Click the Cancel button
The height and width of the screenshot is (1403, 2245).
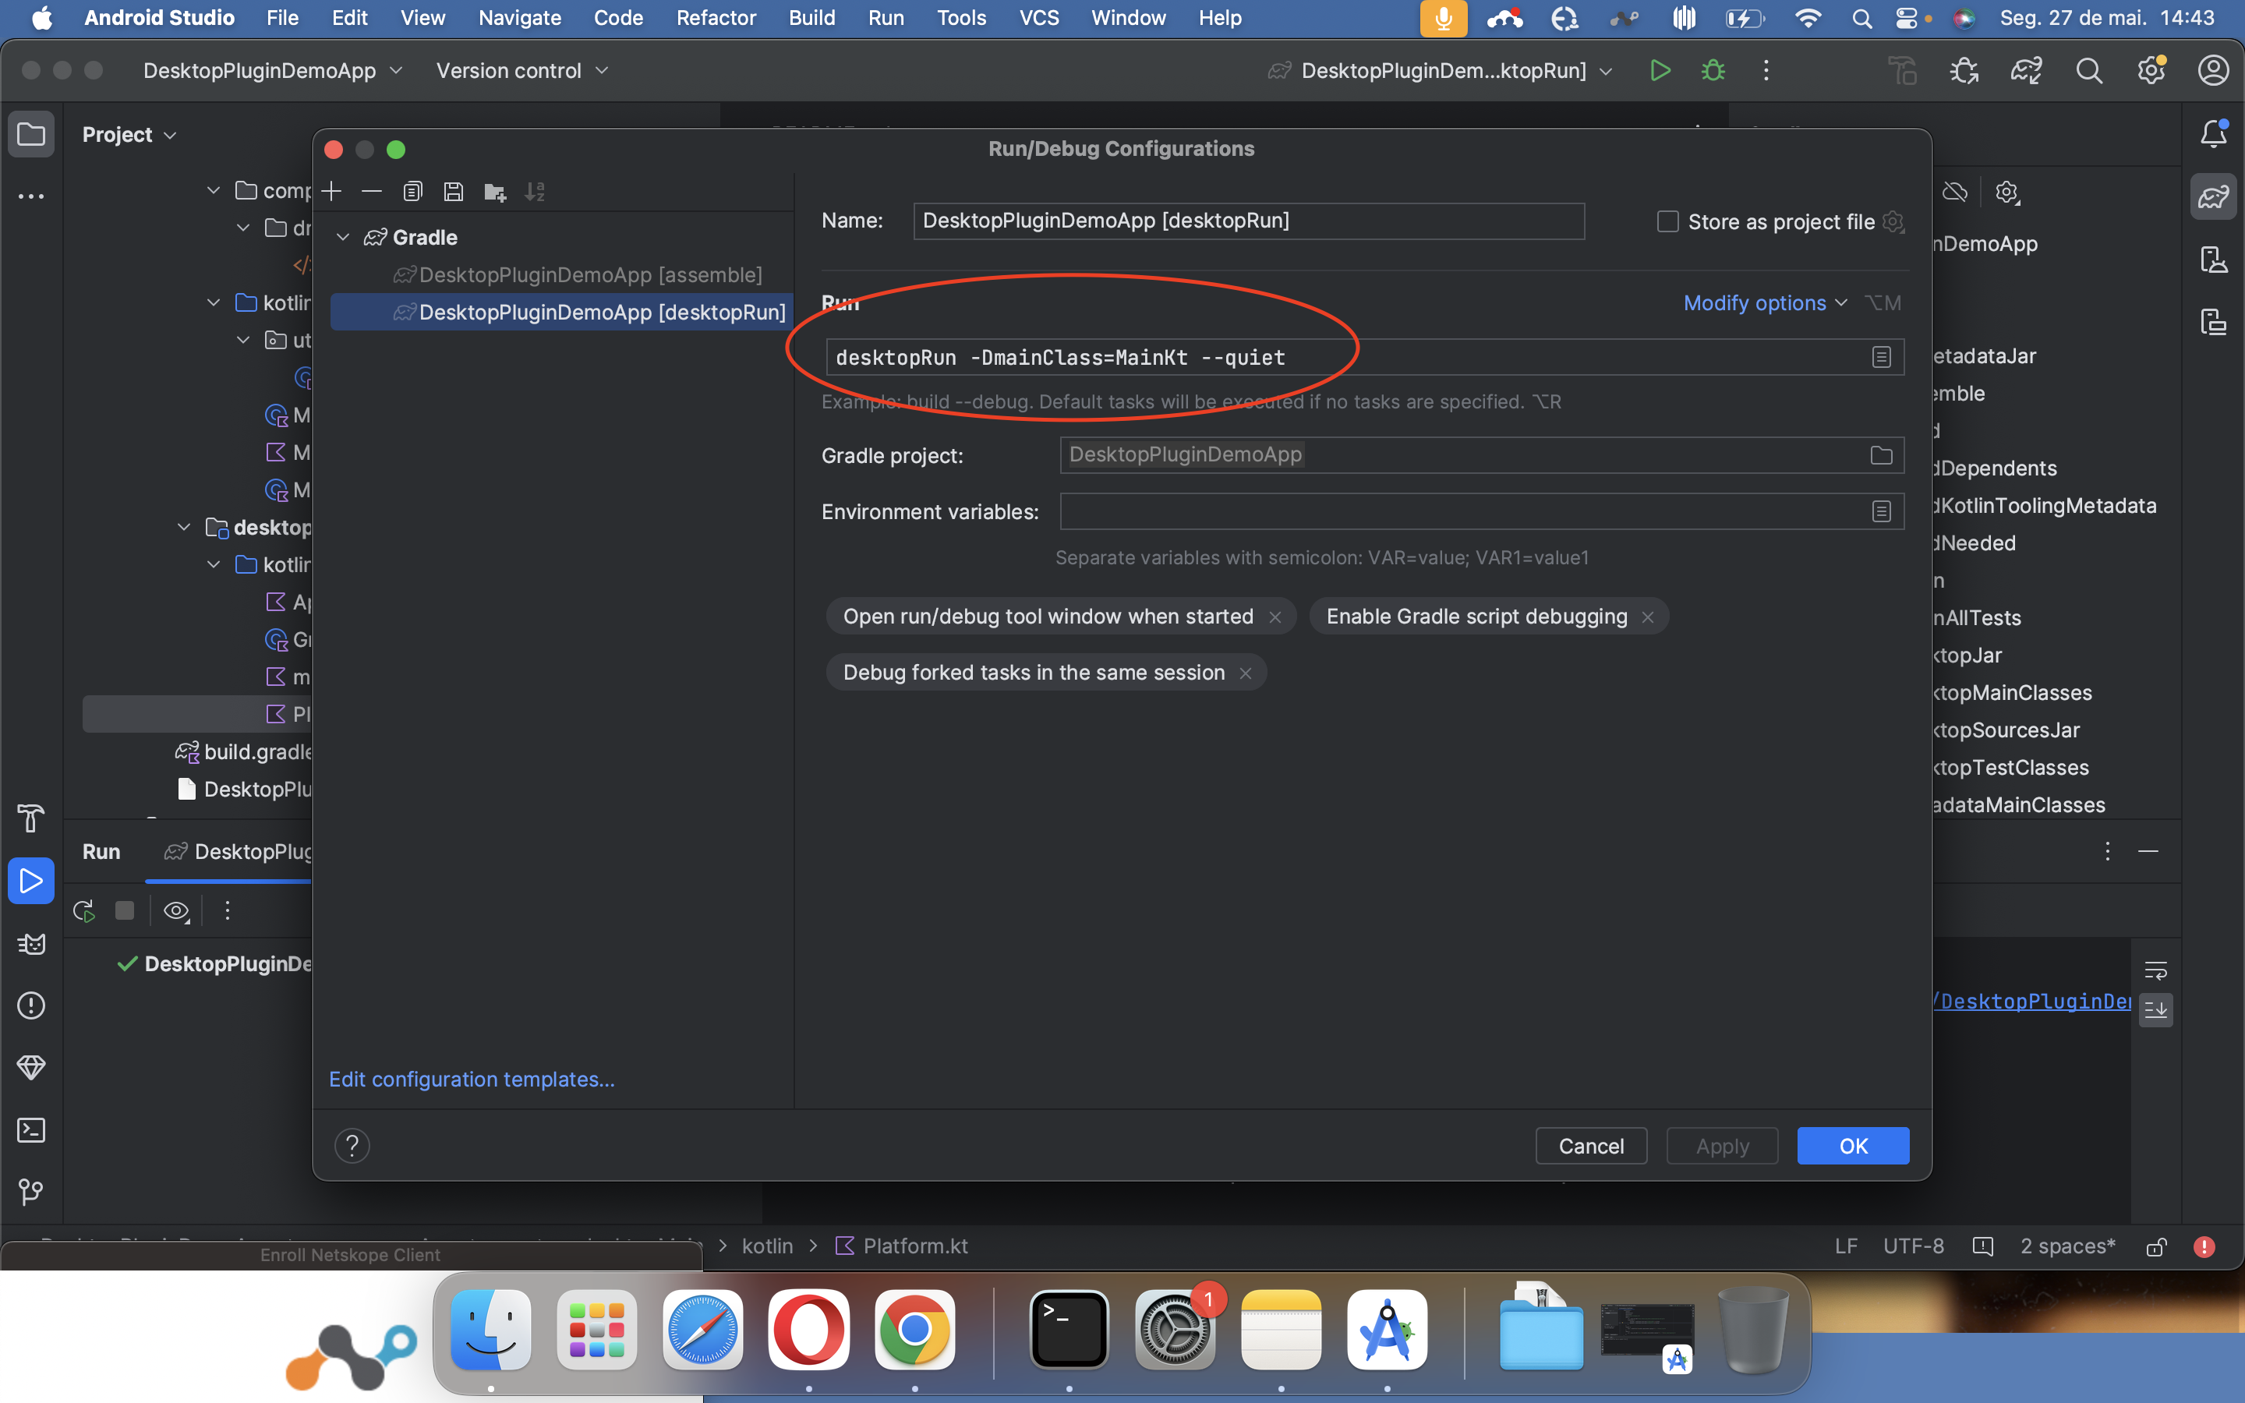coord(1591,1146)
